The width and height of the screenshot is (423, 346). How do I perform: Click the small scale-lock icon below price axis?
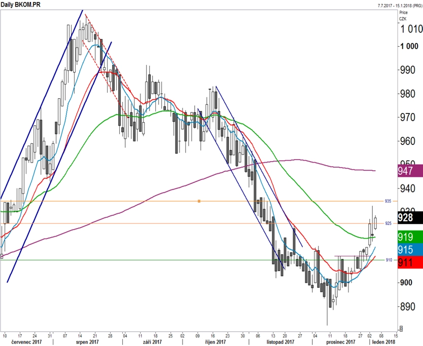tap(401, 328)
